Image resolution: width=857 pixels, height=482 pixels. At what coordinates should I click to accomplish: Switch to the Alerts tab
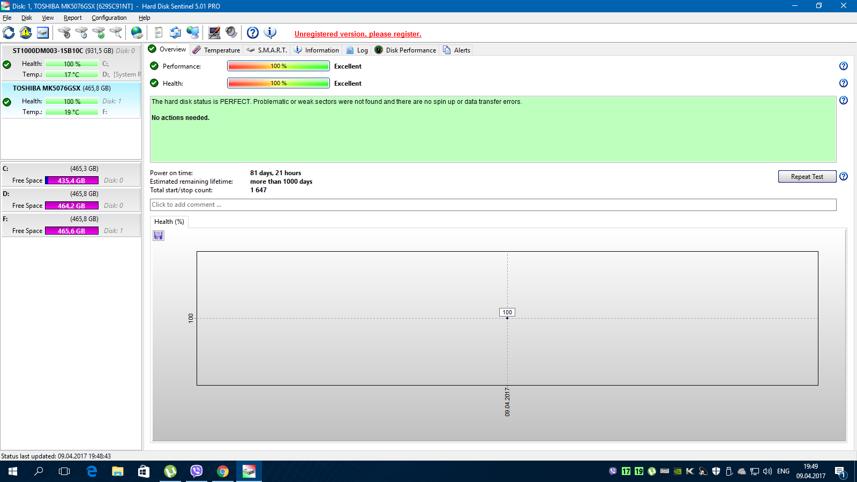tap(457, 50)
